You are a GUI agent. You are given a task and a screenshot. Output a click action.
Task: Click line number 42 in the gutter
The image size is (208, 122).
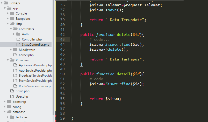click(x=62, y=35)
